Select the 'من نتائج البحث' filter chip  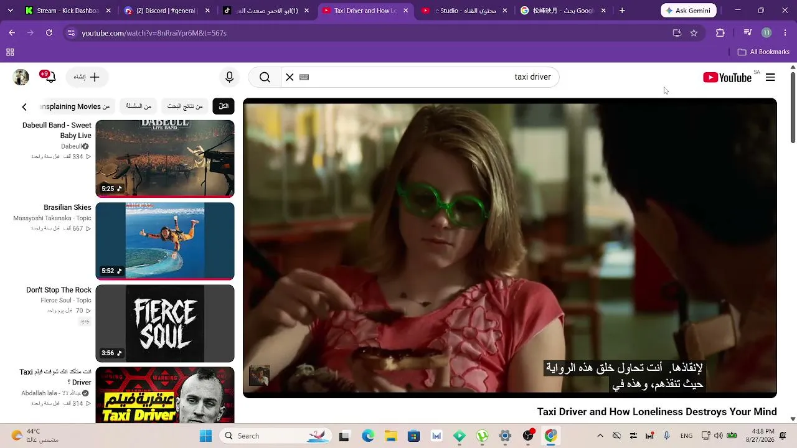(x=185, y=106)
